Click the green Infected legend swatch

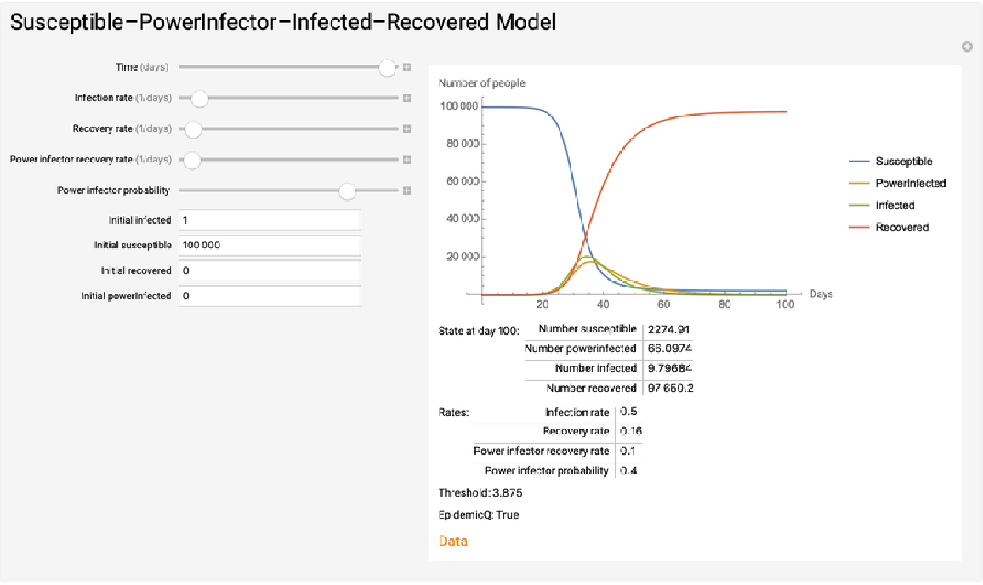click(x=858, y=206)
